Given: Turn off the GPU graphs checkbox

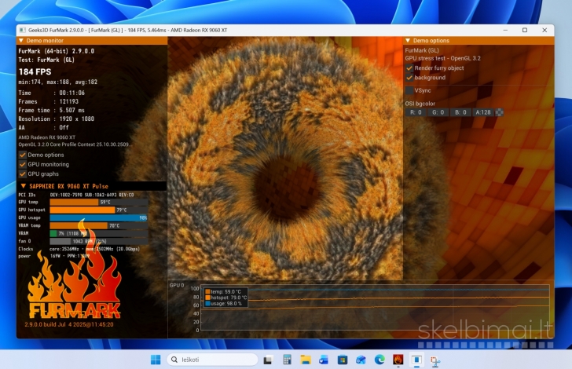Looking at the screenshot, I should [x=23, y=174].
